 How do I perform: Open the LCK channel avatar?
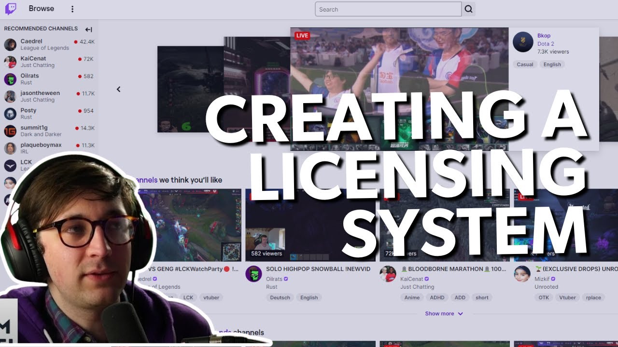(10, 166)
